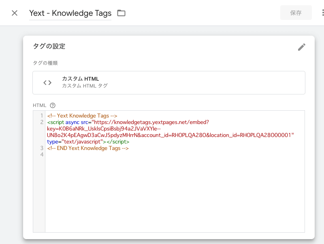Click the script src URL line

tap(128, 122)
